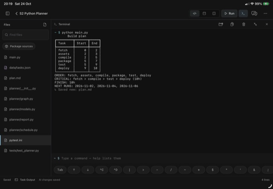Send Ctrl-C with ^C key

[x=102, y=170]
